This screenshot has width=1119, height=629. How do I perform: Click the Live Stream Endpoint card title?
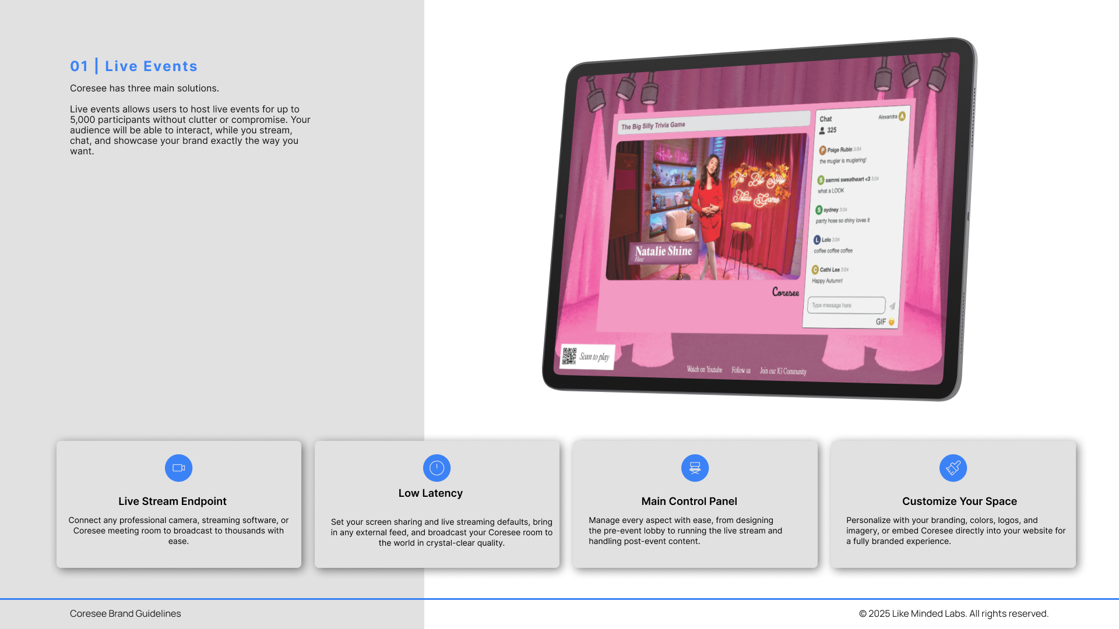(x=172, y=501)
